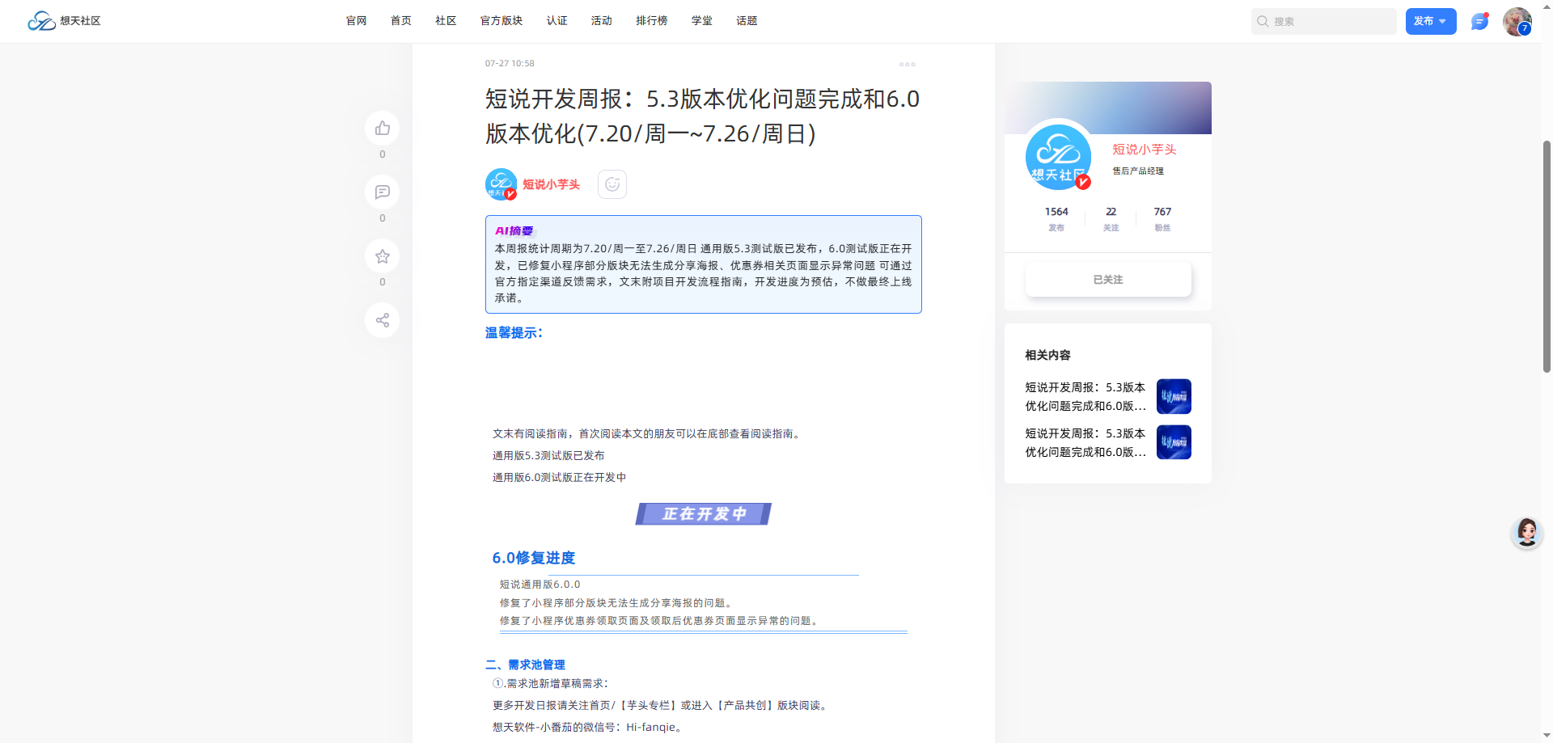Open the large 想天社区 avatar in author card
The height and width of the screenshot is (743, 1553).
coord(1058,157)
